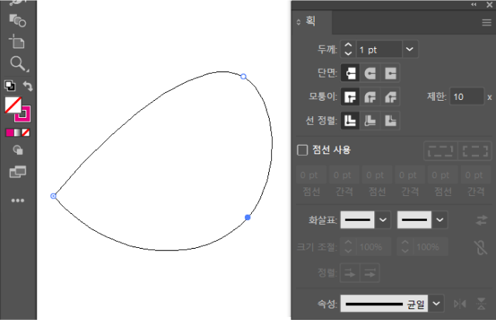Image resolution: width=496 pixels, height=320 pixels.
Task: Open the Edit Toolbar three-dots button
Action: pos(17,201)
